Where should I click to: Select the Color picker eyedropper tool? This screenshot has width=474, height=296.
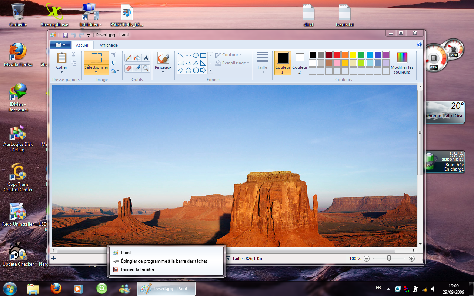pos(137,68)
